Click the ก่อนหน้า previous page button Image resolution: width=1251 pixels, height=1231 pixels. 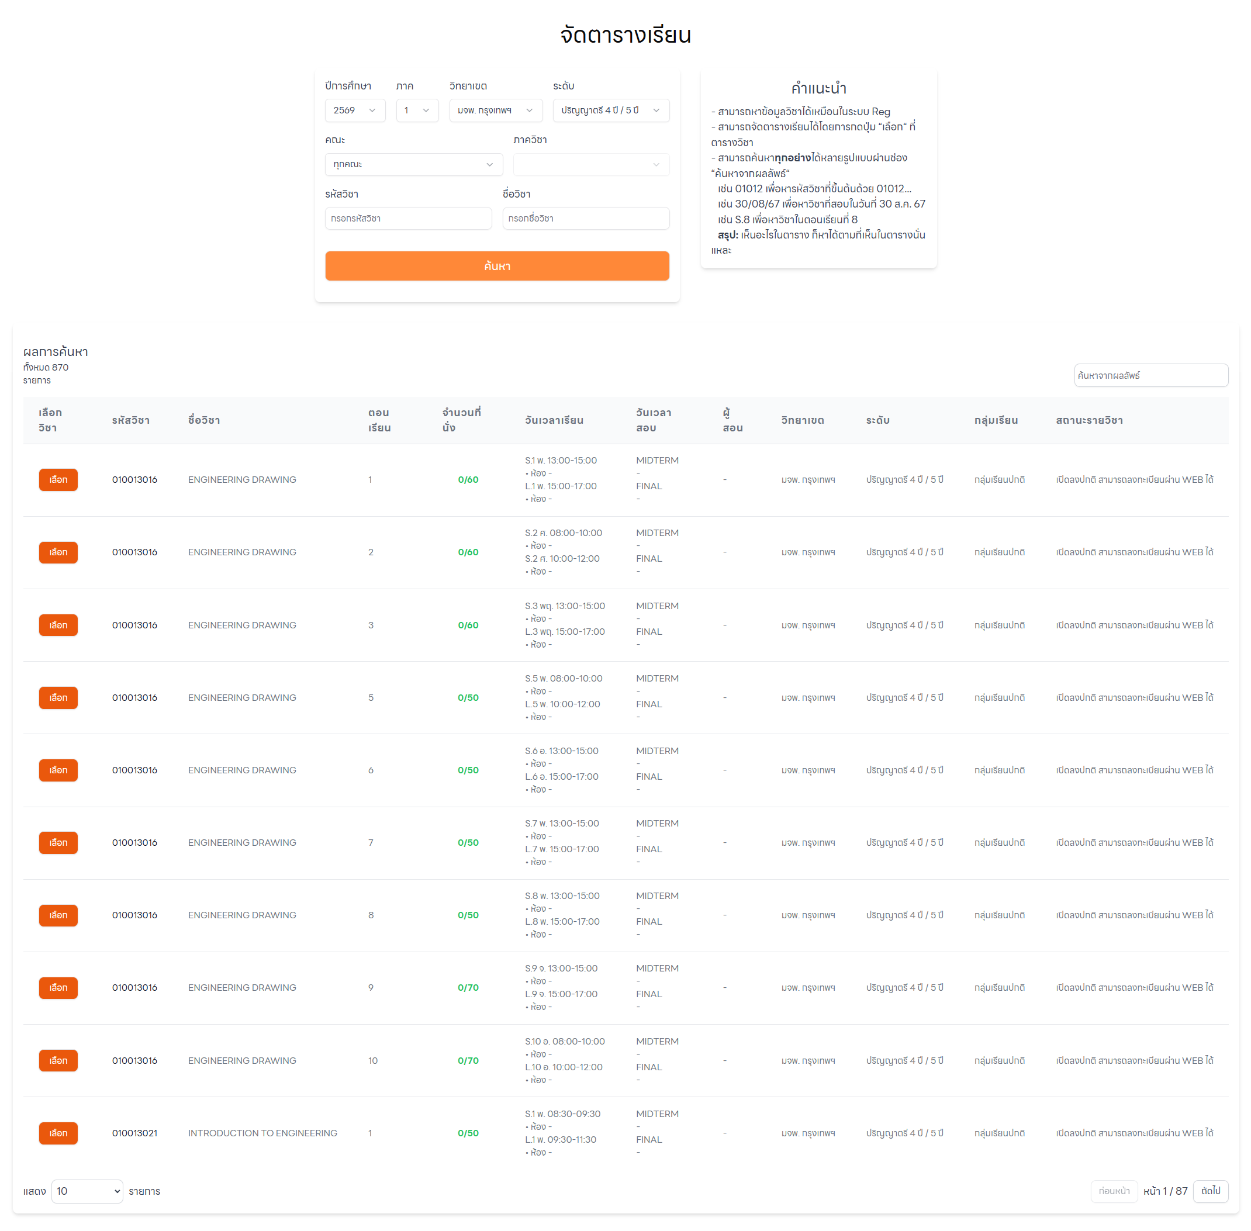click(1114, 1191)
